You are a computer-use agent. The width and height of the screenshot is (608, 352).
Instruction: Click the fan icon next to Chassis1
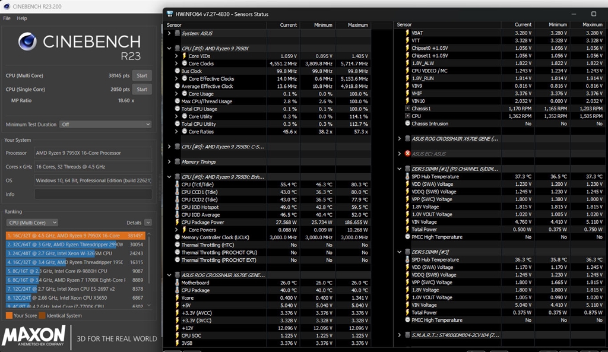pos(407,109)
